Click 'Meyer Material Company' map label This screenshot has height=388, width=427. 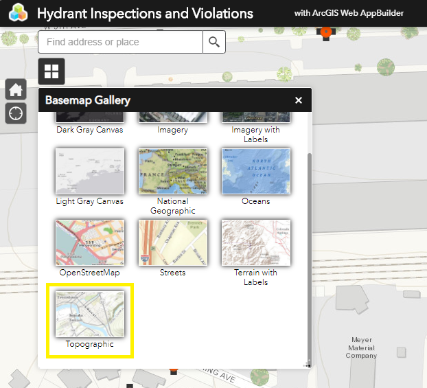coord(361,347)
